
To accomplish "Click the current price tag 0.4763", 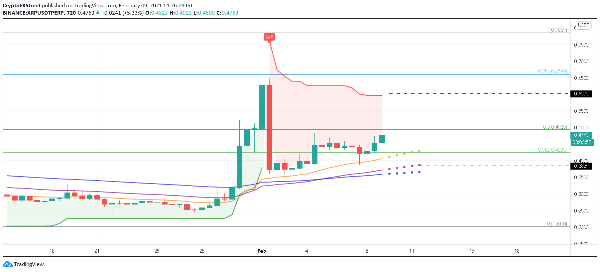I will [581, 135].
